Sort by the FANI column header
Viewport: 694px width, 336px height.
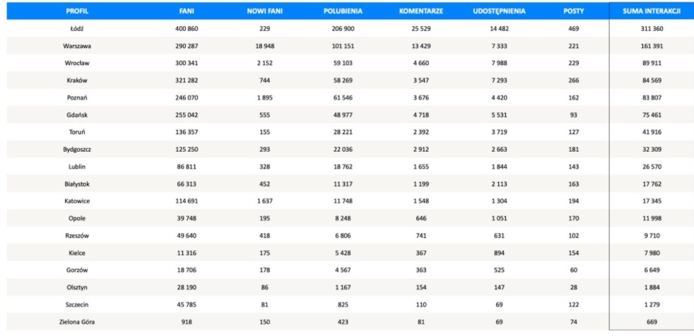(187, 12)
